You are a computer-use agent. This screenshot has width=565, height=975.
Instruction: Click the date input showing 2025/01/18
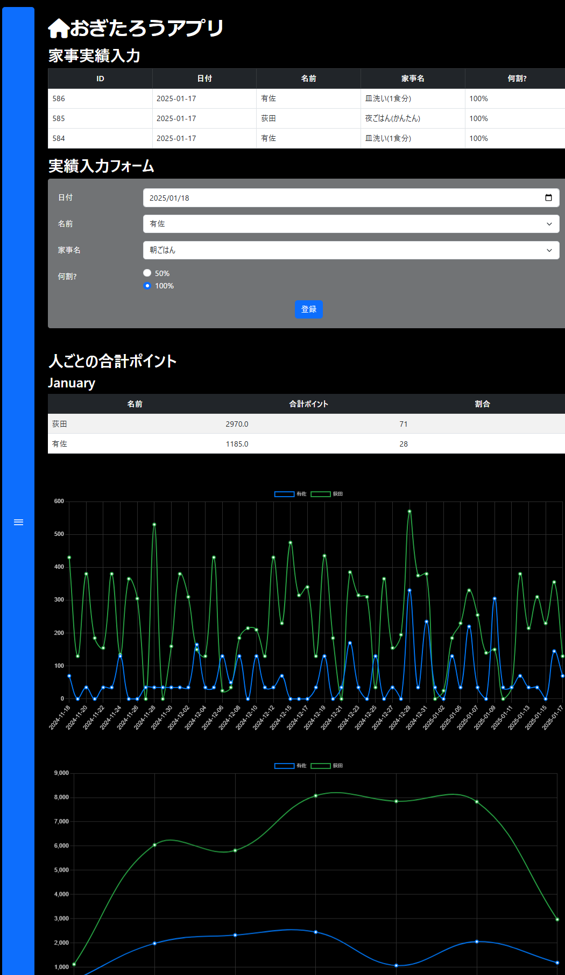click(351, 197)
